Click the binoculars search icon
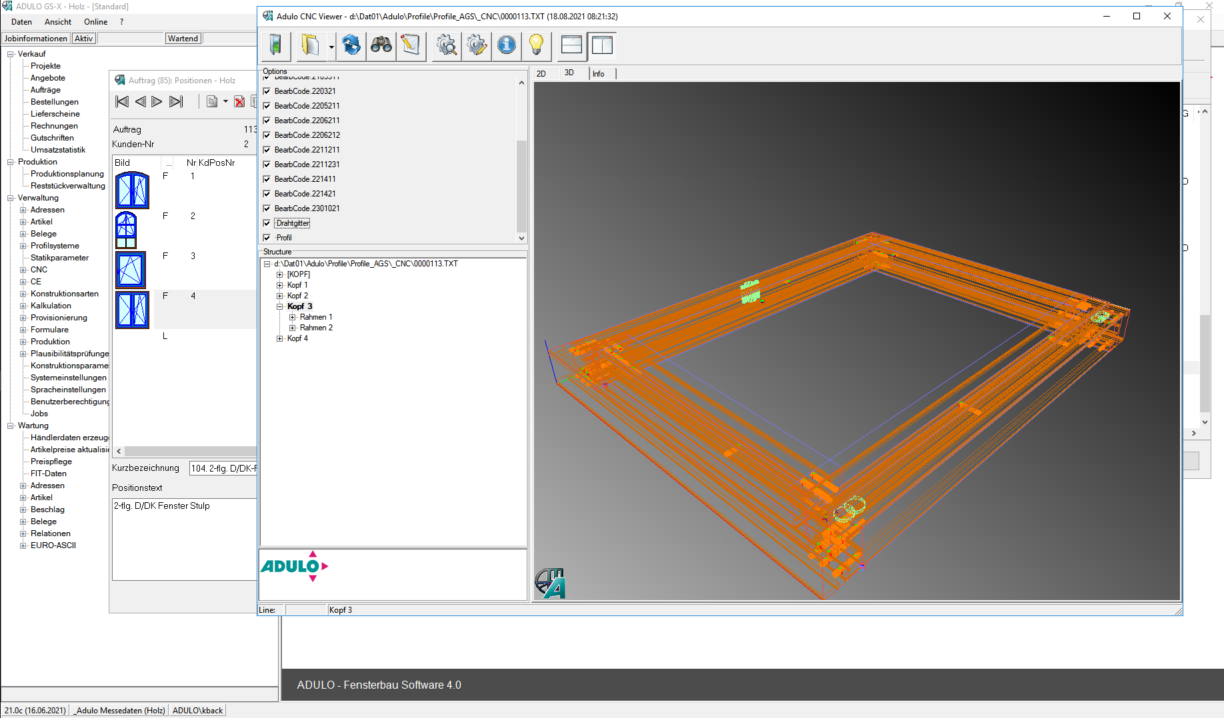Image resolution: width=1224 pixels, height=718 pixels. [381, 45]
